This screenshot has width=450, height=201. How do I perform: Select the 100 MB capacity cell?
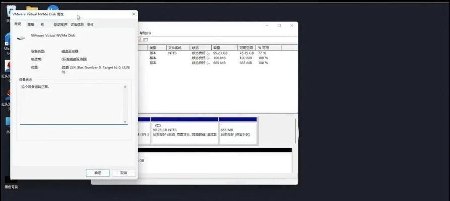point(219,58)
